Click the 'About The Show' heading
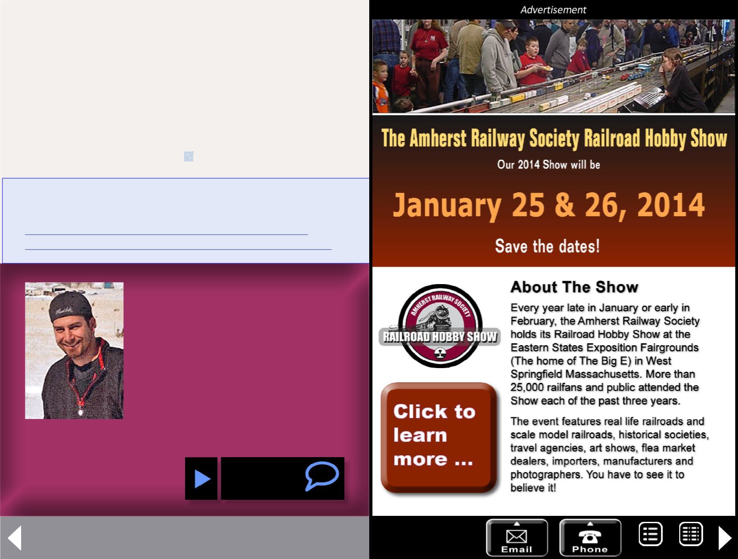The height and width of the screenshot is (559, 738). 575,287
